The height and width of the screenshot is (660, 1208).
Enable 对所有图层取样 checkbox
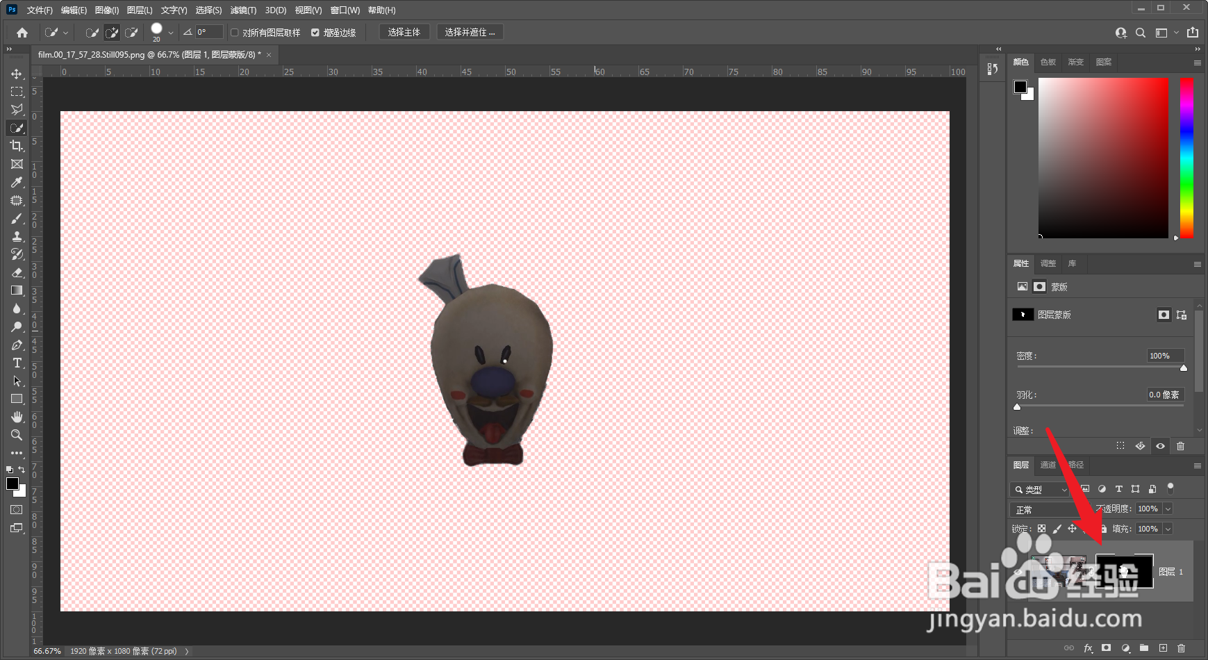pyautogui.click(x=235, y=33)
